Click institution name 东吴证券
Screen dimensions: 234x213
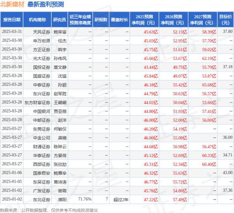click(41, 182)
